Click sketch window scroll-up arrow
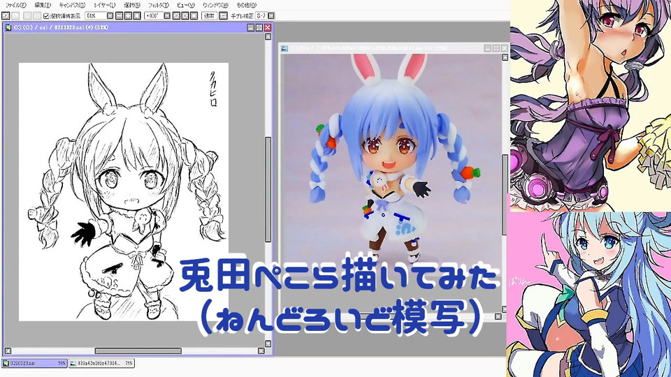This screenshot has height=377, width=671. [268, 37]
